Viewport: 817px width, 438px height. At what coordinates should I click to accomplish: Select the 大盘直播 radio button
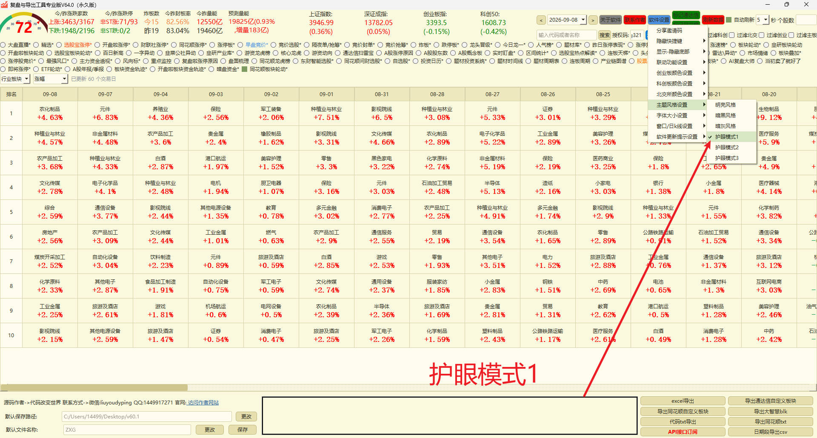[x=3, y=45]
